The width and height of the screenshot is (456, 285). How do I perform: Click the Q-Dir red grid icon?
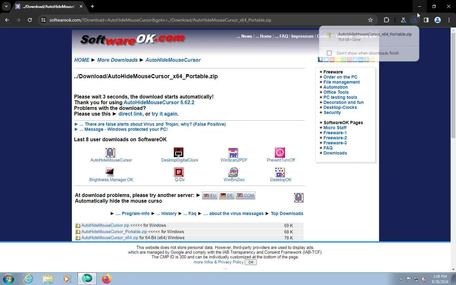[x=179, y=172]
